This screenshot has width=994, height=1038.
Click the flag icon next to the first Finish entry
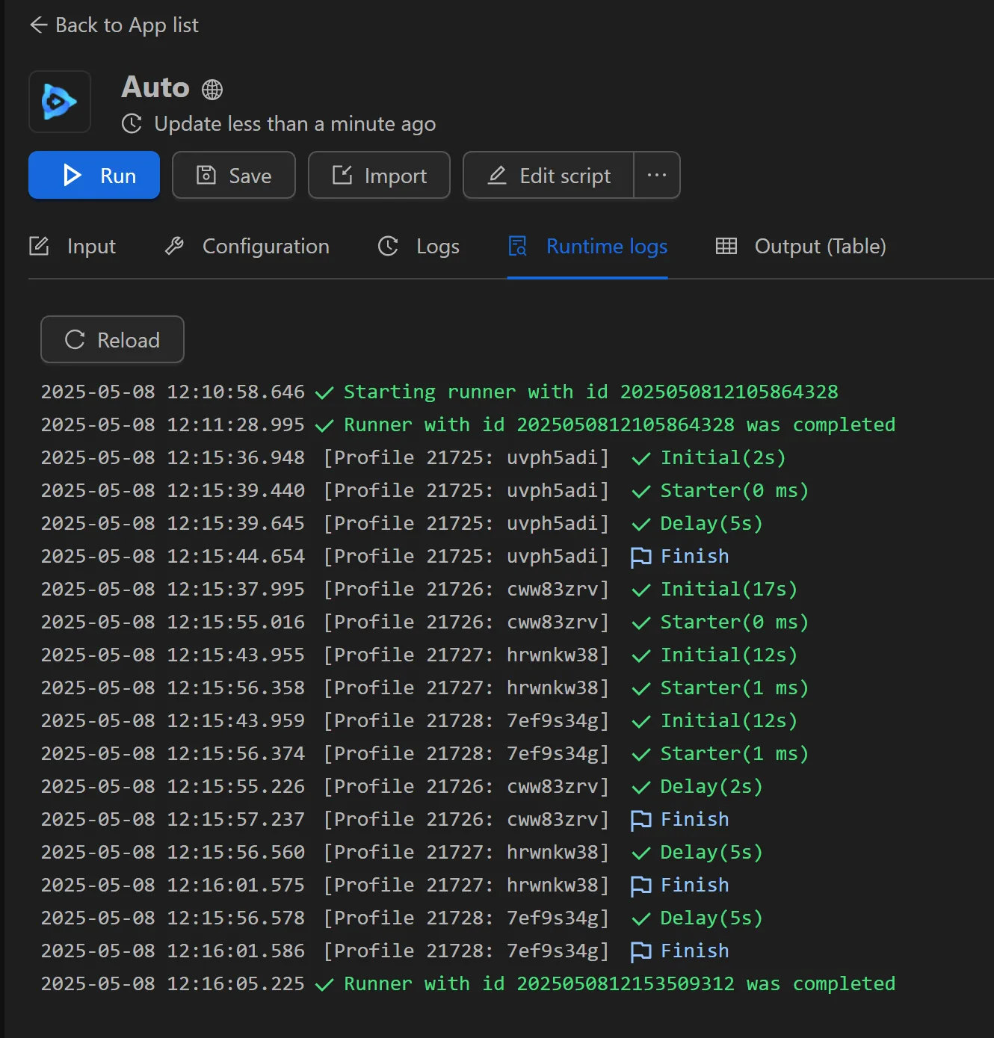point(640,556)
